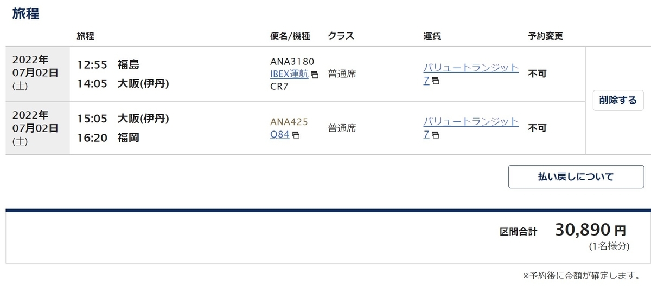
Task: Select the ANA3180 flight number text
Action: (x=292, y=62)
